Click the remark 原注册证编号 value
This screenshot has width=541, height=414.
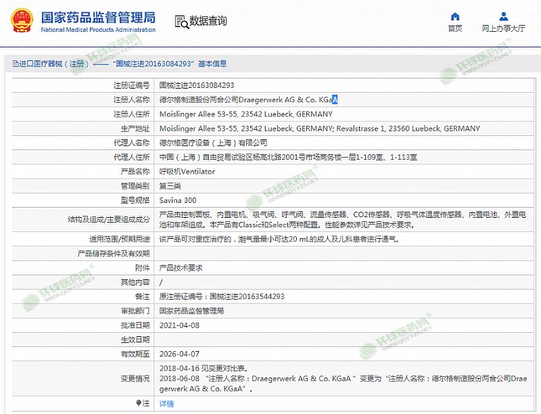pos(221,296)
